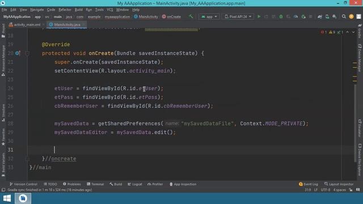Click the override gutter icon at line 20
Screen dimensions: 363x204
pyautogui.click(x=18, y=53)
